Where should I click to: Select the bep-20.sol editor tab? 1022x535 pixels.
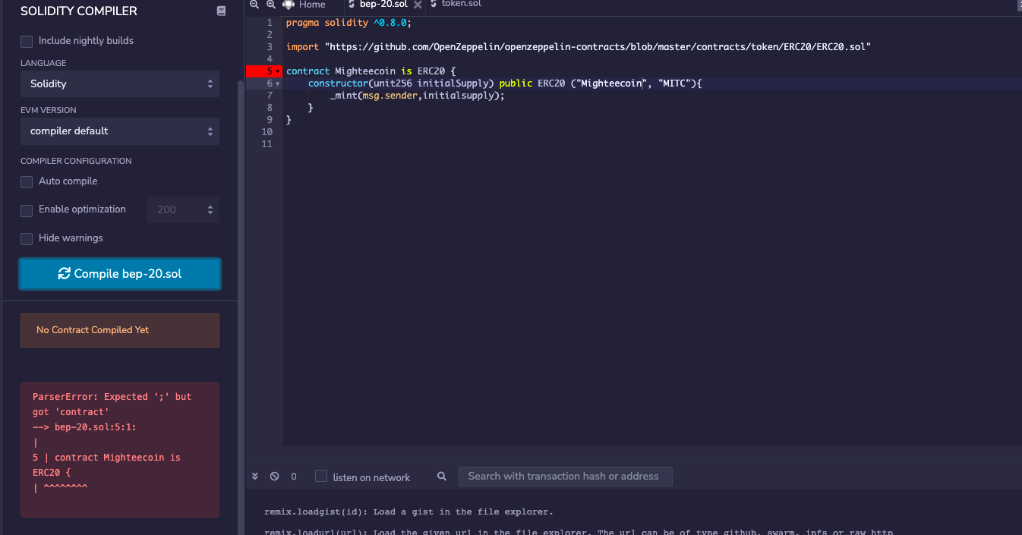click(383, 5)
